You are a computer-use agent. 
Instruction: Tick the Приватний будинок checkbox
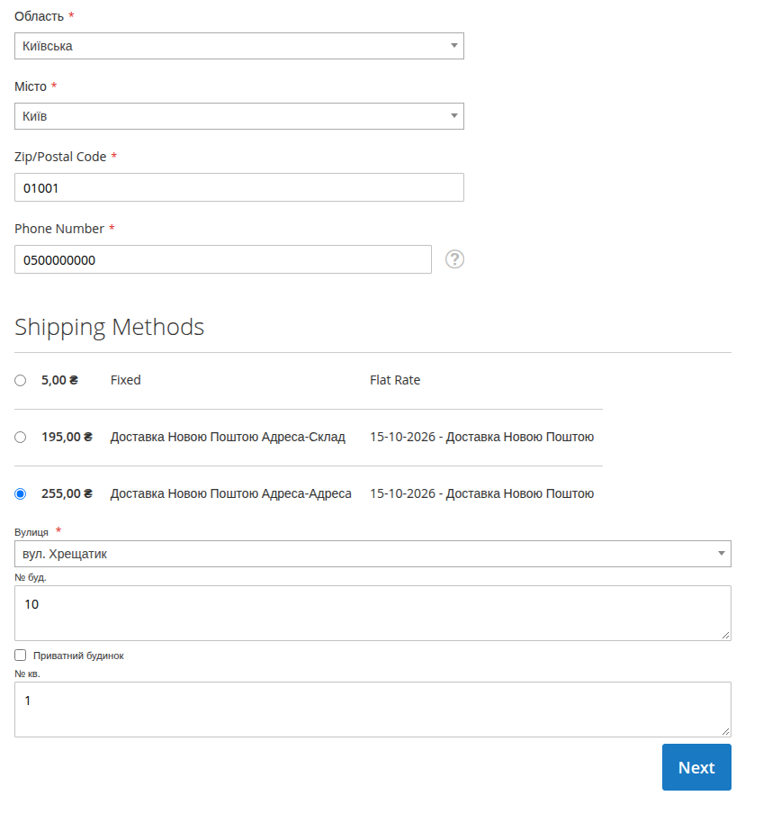pyautogui.click(x=21, y=655)
